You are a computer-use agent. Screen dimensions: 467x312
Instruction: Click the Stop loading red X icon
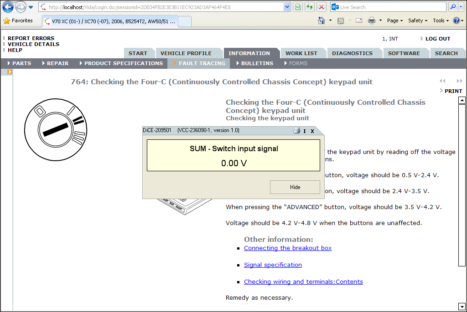click(322, 7)
